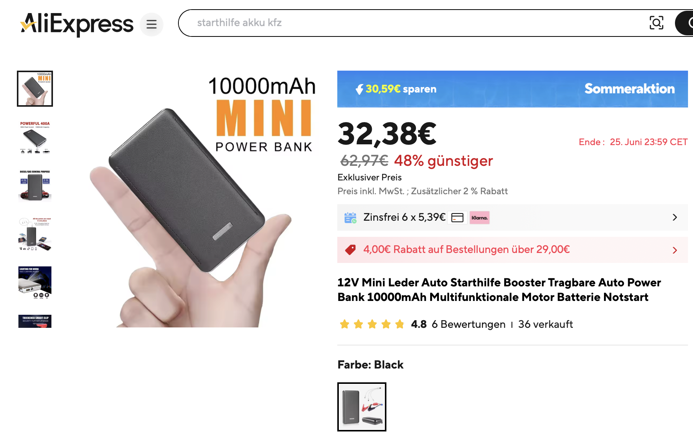Image resolution: width=693 pixels, height=433 pixels.
Task: Select the POWERFUL 400A thumbnail image
Action: coord(35,137)
